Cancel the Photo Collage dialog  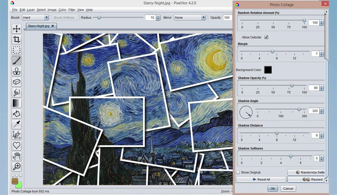pyautogui.click(x=288, y=189)
